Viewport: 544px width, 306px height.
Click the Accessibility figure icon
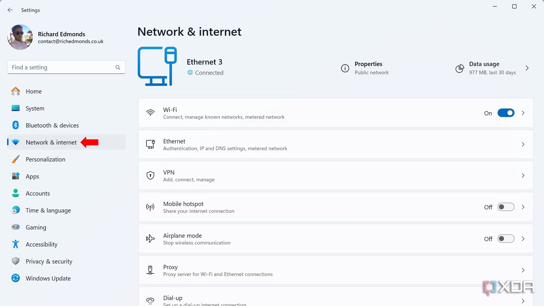(x=16, y=244)
